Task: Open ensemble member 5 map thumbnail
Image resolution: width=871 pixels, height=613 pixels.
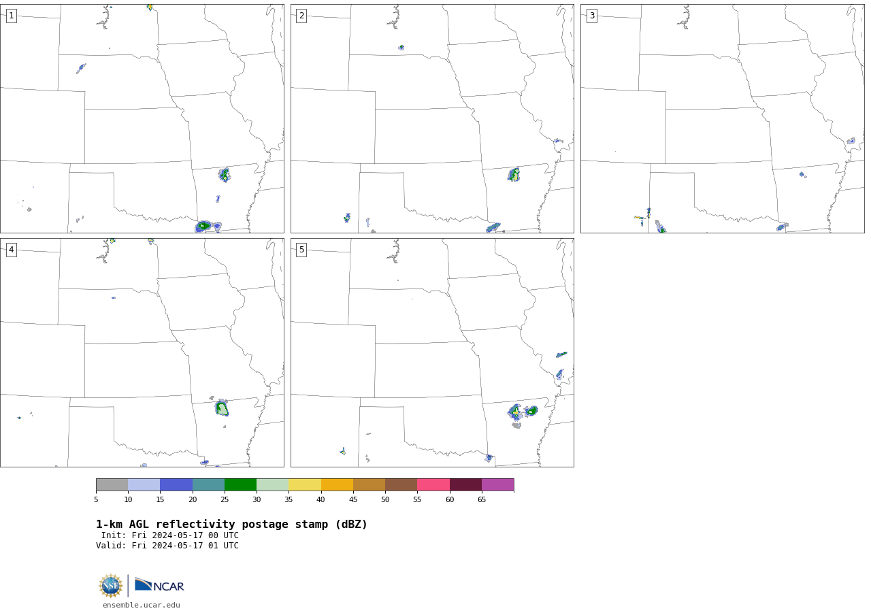Action: [432, 352]
